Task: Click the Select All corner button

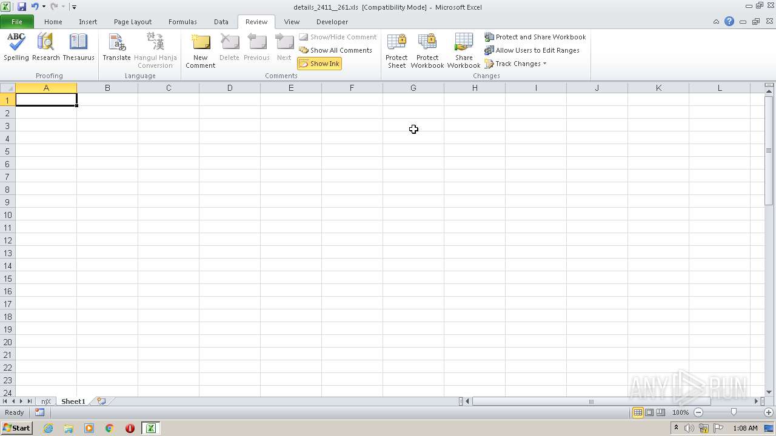Action: pyautogui.click(x=7, y=88)
